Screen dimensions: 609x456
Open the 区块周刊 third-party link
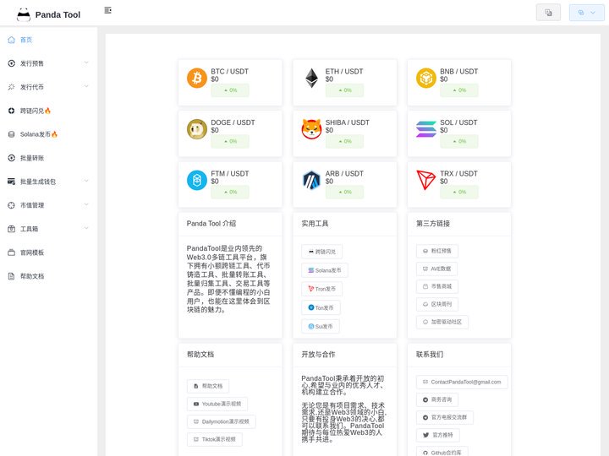coord(437,304)
